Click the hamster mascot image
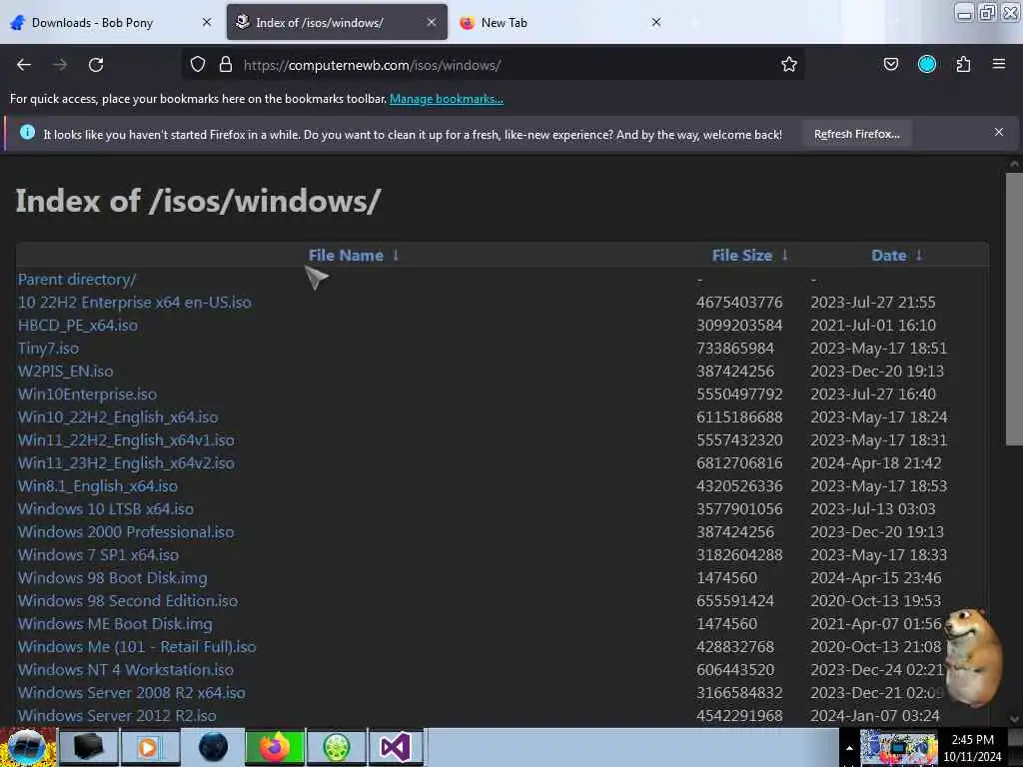Screen dimensions: 1023x767 click(x=973, y=656)
